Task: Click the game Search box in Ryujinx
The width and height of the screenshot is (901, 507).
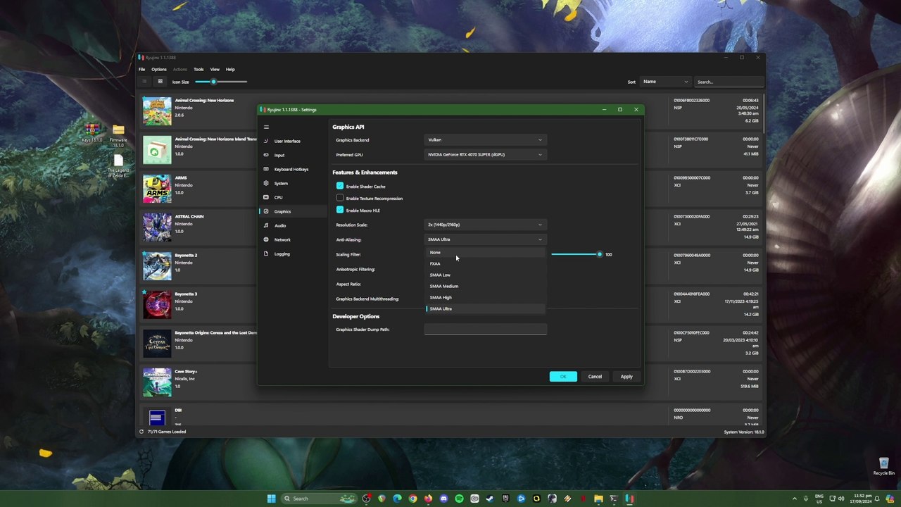Action: coord(729,82)
